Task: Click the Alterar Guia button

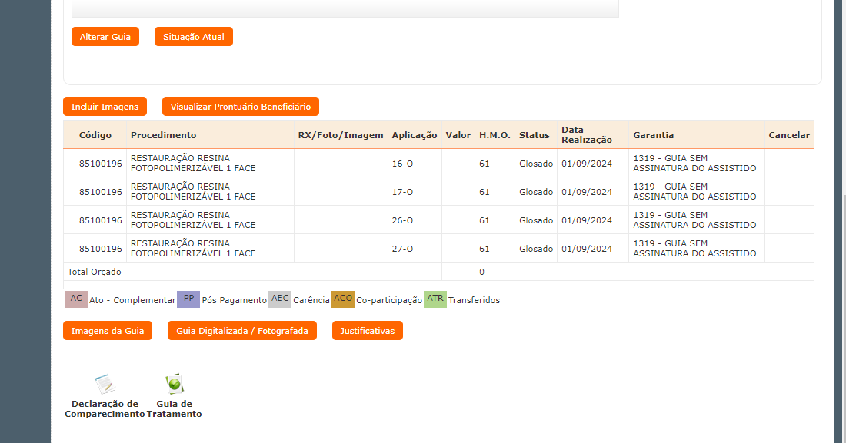Action: tap(105, 37)
